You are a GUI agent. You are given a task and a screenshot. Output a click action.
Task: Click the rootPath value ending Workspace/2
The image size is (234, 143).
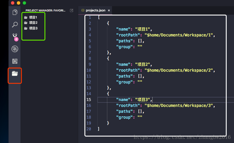179,70
